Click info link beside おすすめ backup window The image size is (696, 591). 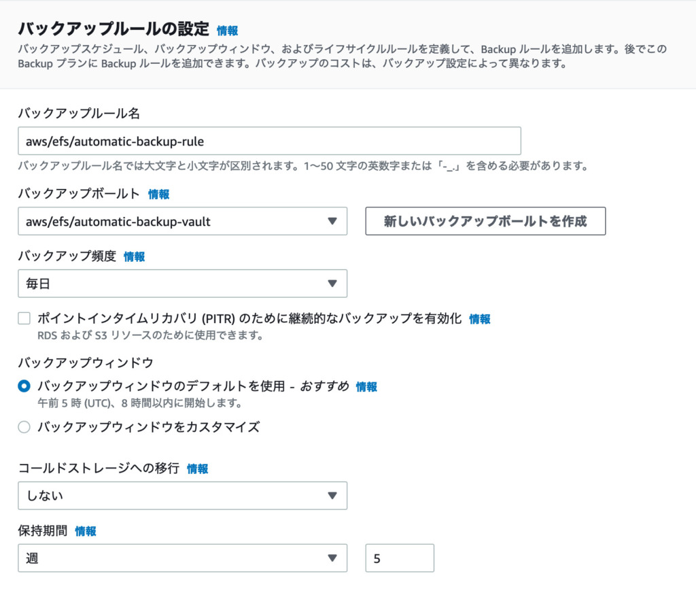[366, 387]
